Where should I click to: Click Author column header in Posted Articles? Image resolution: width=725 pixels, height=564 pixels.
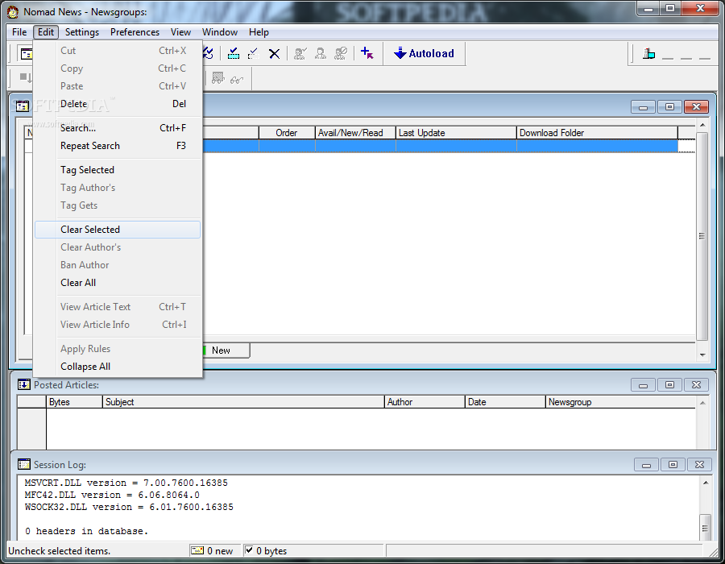[425, 402]
